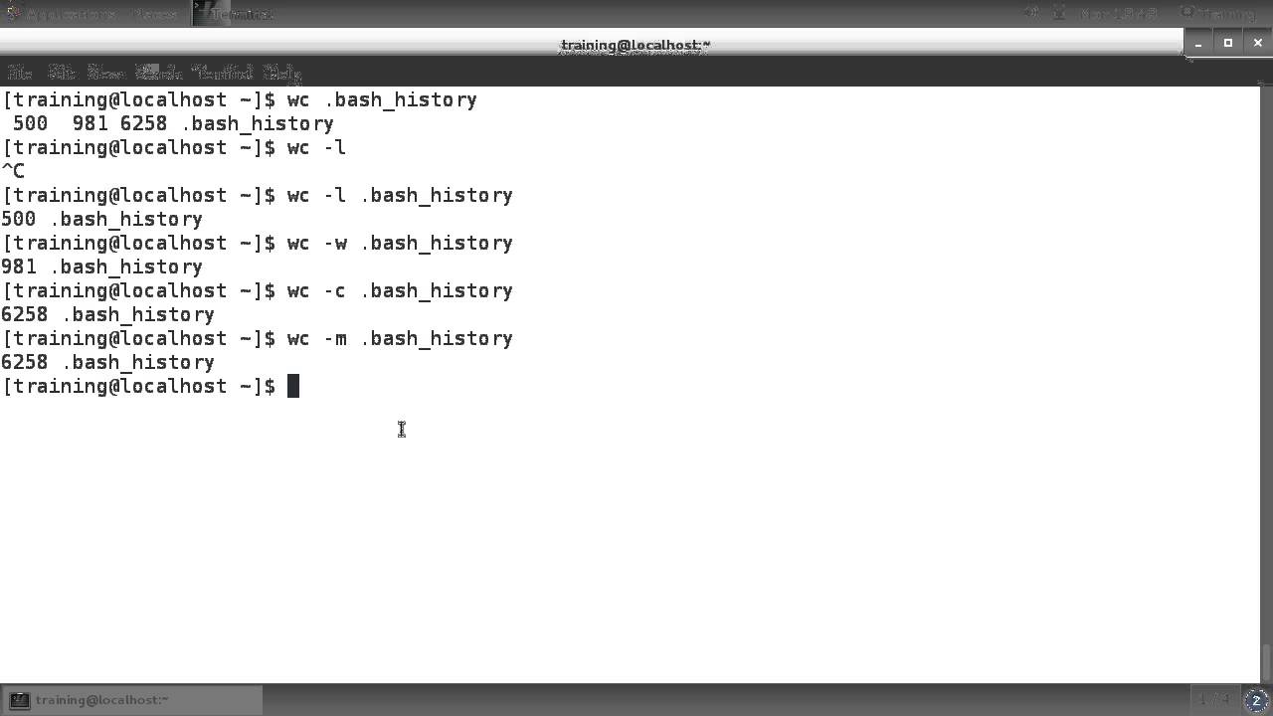
Task: Open the Applications menu in top panel
Action: click(61, 14)
